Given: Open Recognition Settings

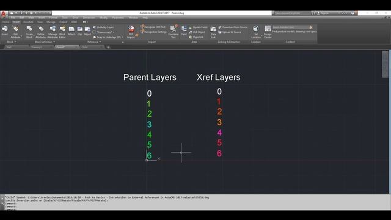Looking at the screenshot, I should tap(153, 32).
